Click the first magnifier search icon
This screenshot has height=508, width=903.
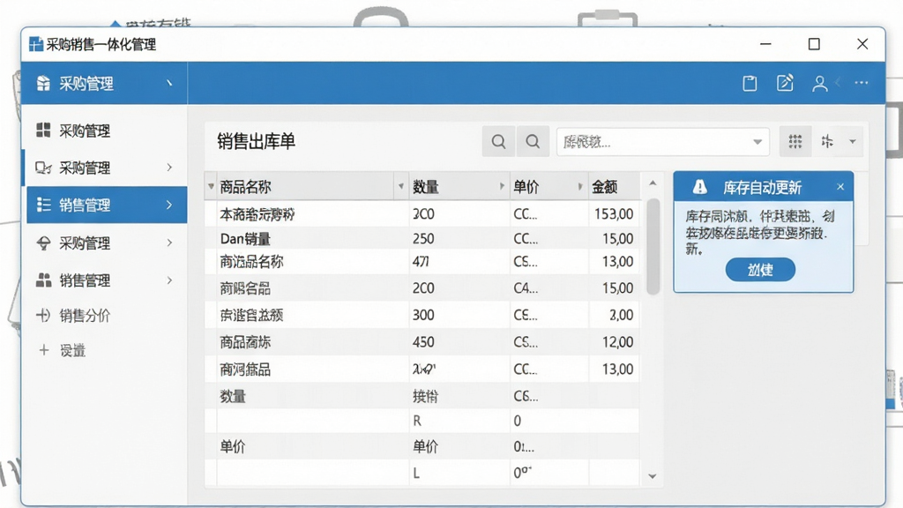[x=498, y=141]
